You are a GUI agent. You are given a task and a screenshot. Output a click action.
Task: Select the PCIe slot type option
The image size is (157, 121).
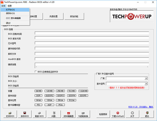[61, 105]
